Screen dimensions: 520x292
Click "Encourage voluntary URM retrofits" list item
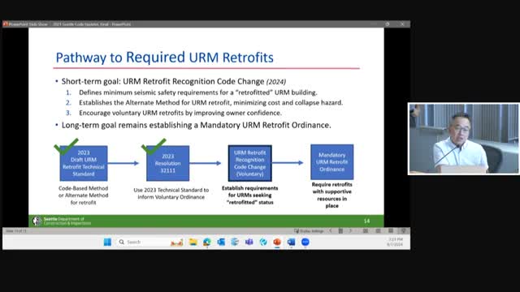[x=180, y=113]
